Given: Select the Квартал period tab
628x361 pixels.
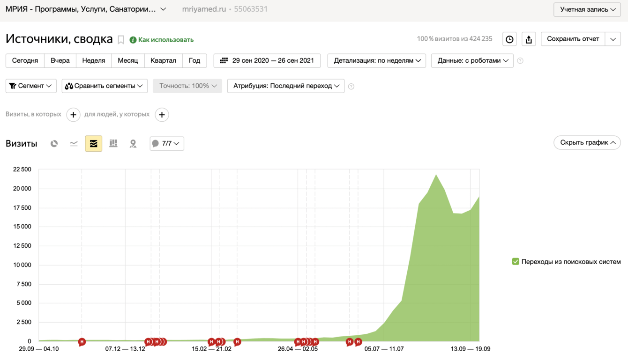Looking at the screenshot, I should click(x=163, y=61).
